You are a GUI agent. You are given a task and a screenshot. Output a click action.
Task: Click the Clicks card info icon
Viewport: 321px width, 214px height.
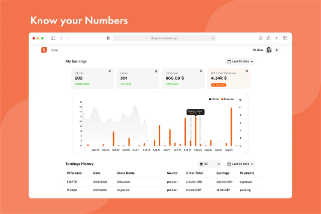pyautogui.click(x=110, y=71)
